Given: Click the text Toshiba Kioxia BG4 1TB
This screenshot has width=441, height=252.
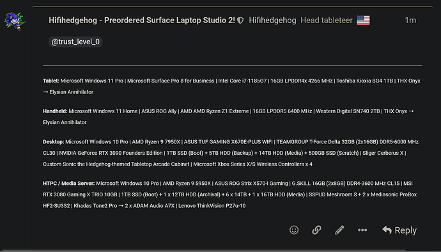Looking at the screenshot, I should pyautogui.click(x=364, y=81).
